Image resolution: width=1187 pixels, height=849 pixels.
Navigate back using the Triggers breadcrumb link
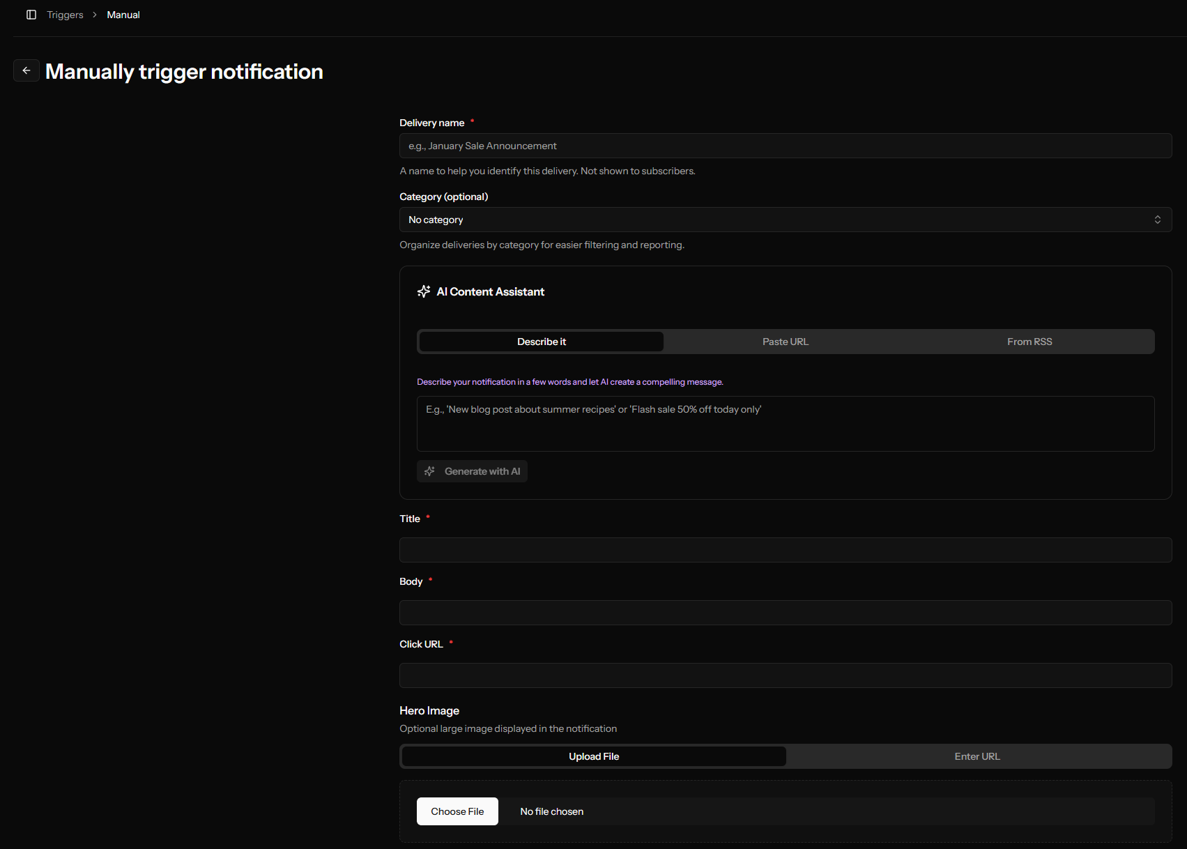click(64, 14)
